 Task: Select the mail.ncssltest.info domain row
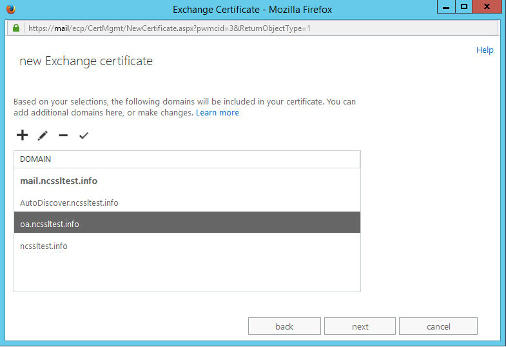pyautogui.click(x=187, y=181)
